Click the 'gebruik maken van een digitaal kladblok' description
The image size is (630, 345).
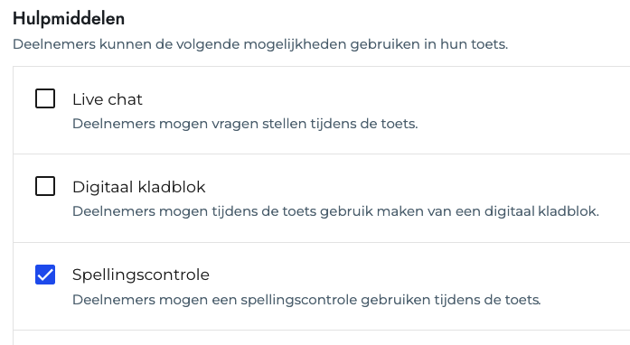(459, 211)
